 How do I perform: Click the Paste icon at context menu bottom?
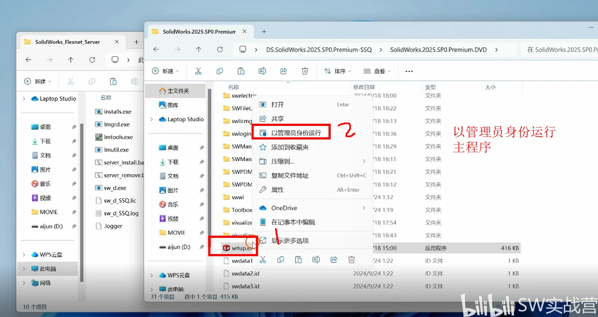click(298, 260)
